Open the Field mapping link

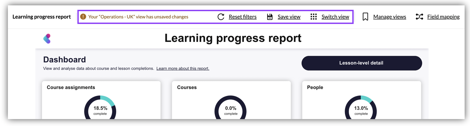tap(443, 17)
